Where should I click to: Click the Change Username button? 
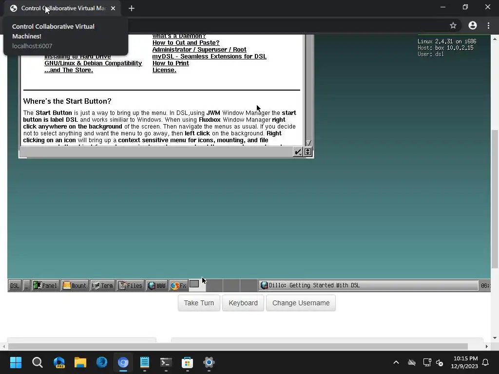301,303
